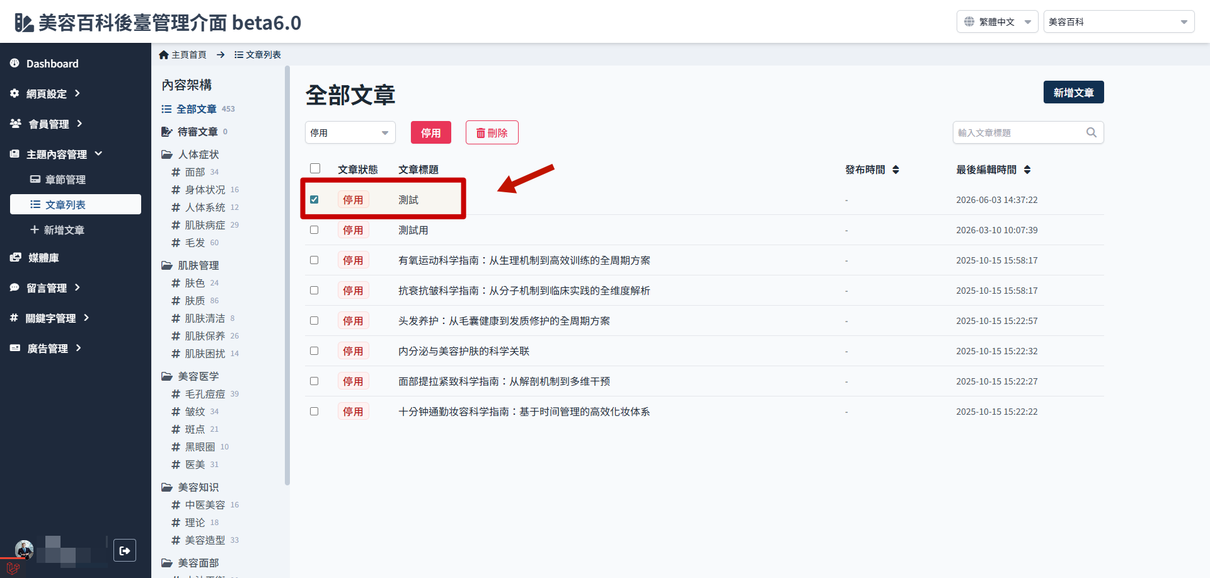Open article 内分泌与美容护肤的科学关联
Image resolution: width=1210 pixels, height=578 pixels.
coord(463,351)
